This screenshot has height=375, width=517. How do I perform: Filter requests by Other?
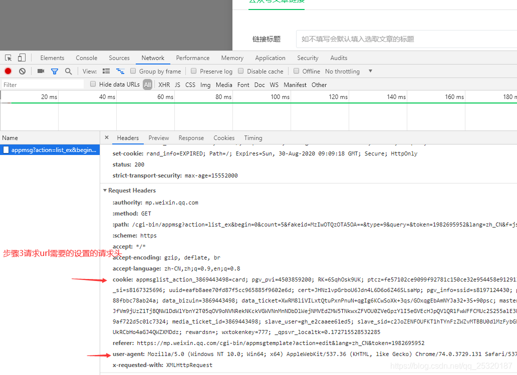pos(319,85)
